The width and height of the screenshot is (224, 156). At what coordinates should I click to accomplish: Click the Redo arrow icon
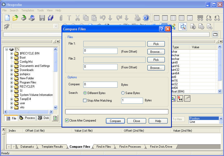tap(119, 18)
